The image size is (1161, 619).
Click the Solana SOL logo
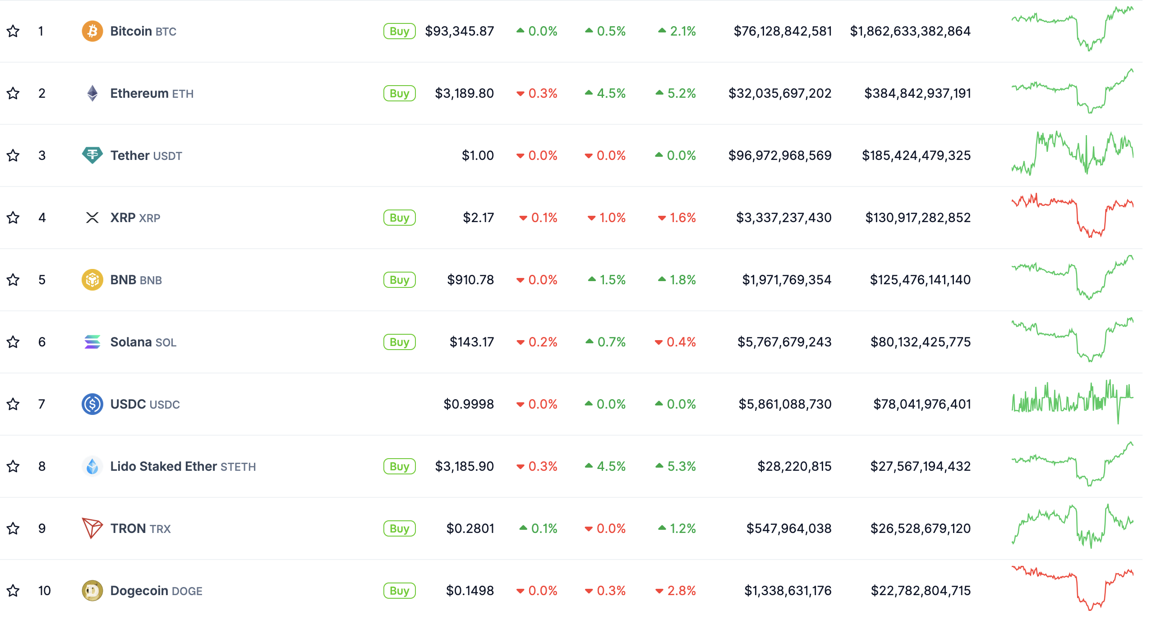tap(92, 342)
